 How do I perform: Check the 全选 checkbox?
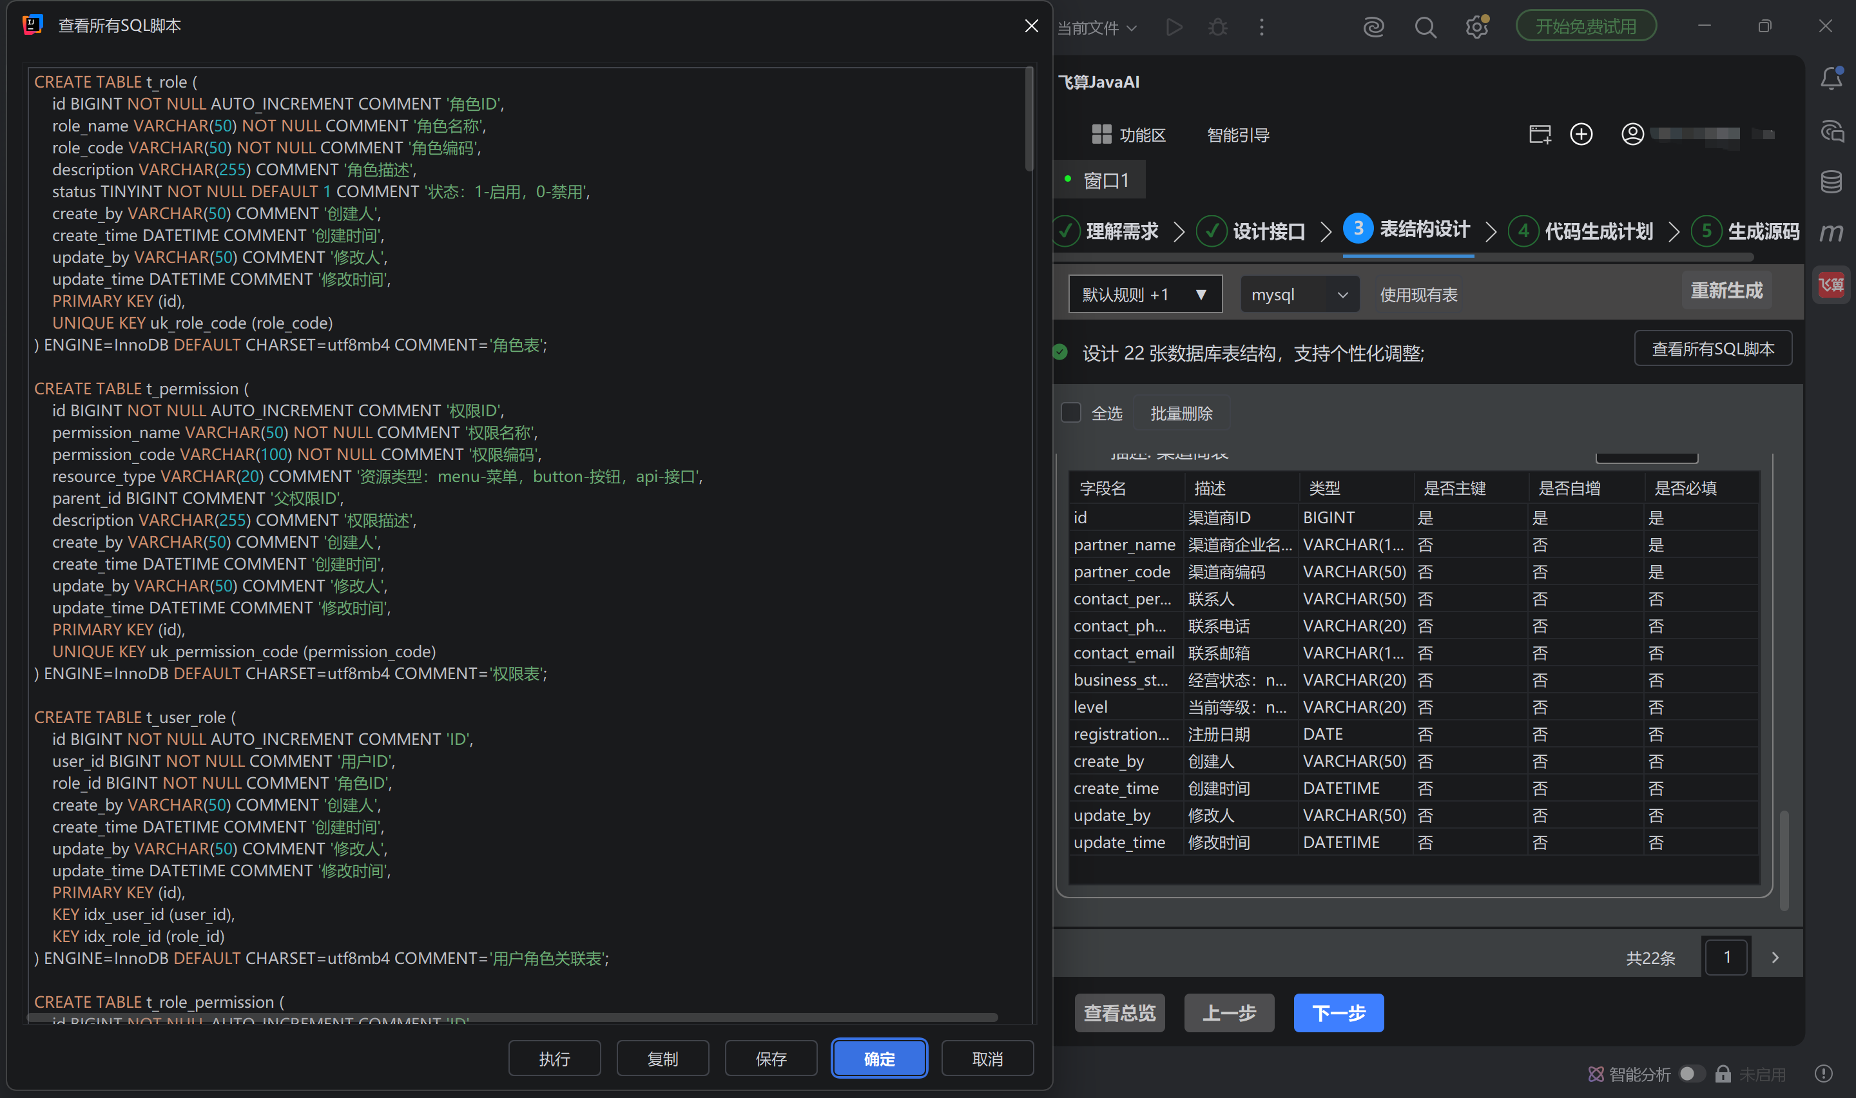[1070, 413]
